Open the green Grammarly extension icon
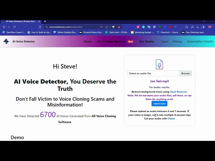Viewport: 215px width, 161px height. coord(143,27)
